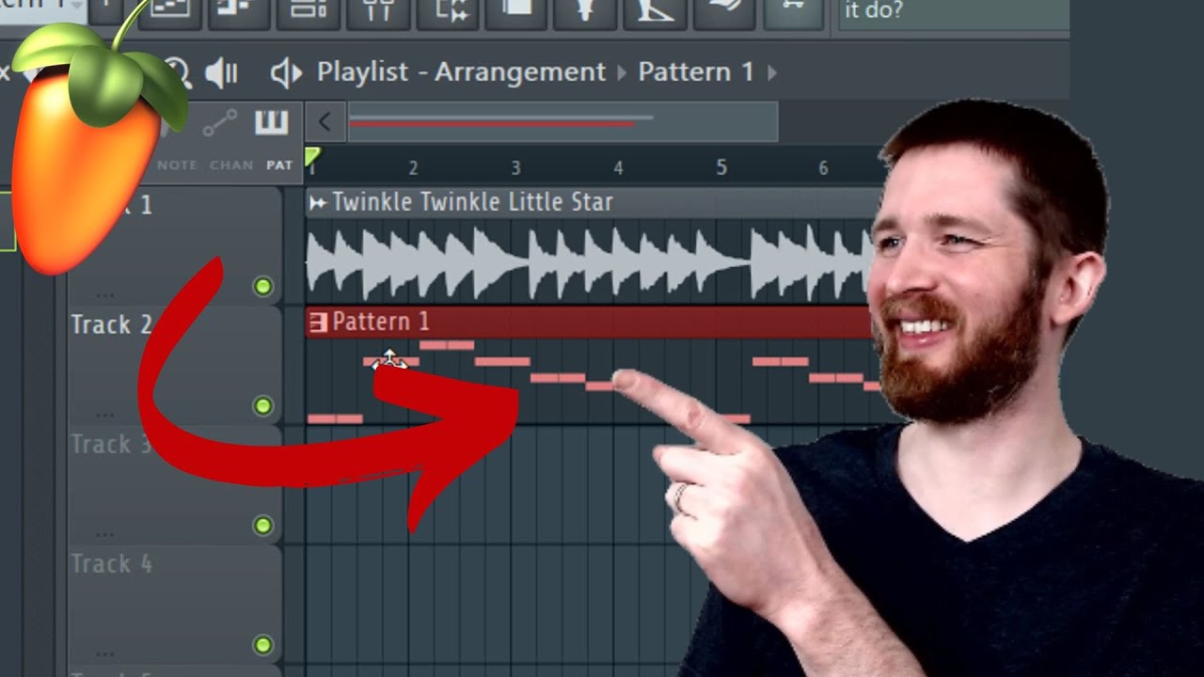Click the Playlist - Arrangement breadcrumb
Image resolution: width=1204 pixels, height=677 pixels.
(461, 72)
